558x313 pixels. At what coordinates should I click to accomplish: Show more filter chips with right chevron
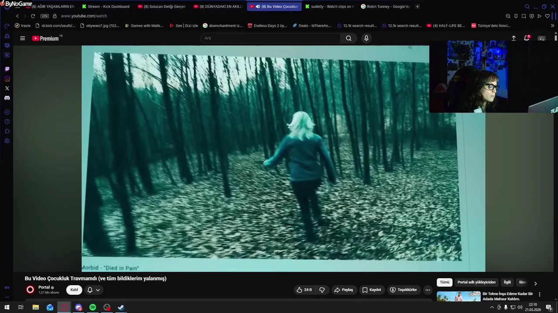535,283
